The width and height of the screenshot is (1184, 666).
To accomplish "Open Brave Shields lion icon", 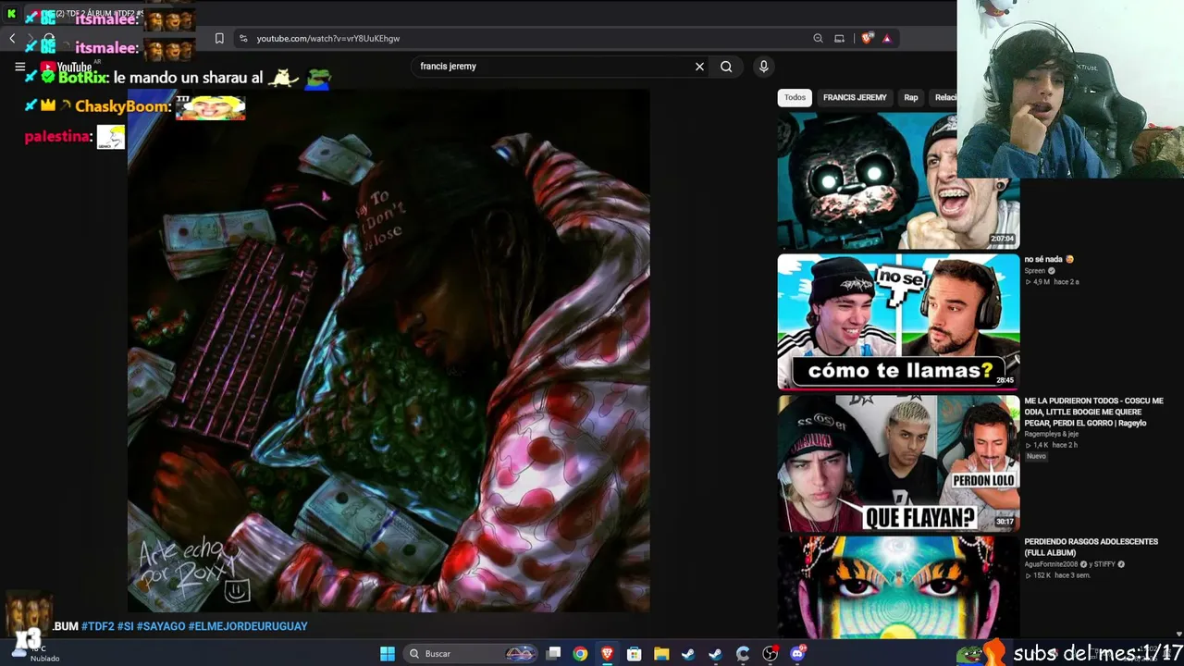I will (x=867, y=39).
